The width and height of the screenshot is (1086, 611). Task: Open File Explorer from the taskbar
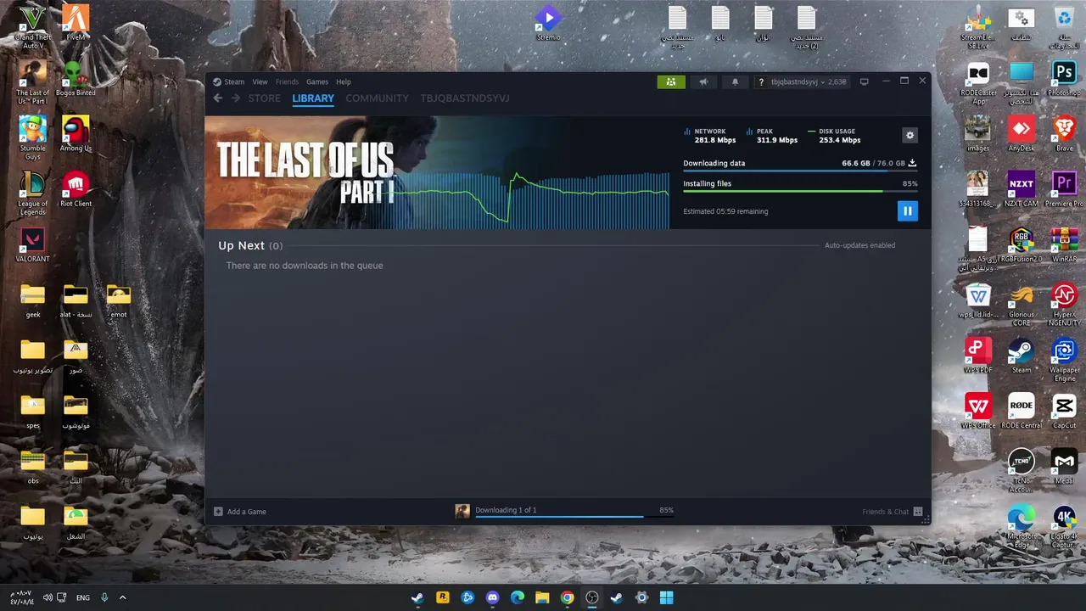point(542,597)
